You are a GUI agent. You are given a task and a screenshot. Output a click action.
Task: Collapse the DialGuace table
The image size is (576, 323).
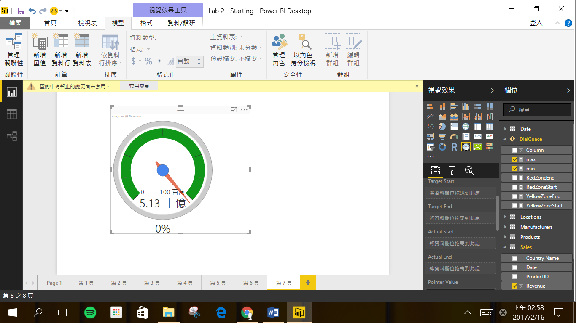505,139
